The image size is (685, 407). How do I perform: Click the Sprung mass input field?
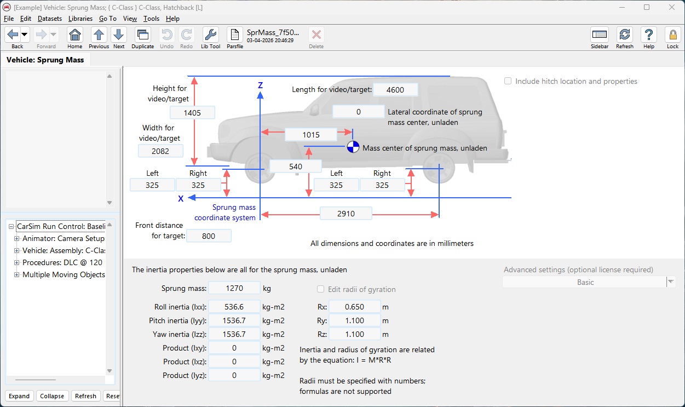tap(234, 288)
